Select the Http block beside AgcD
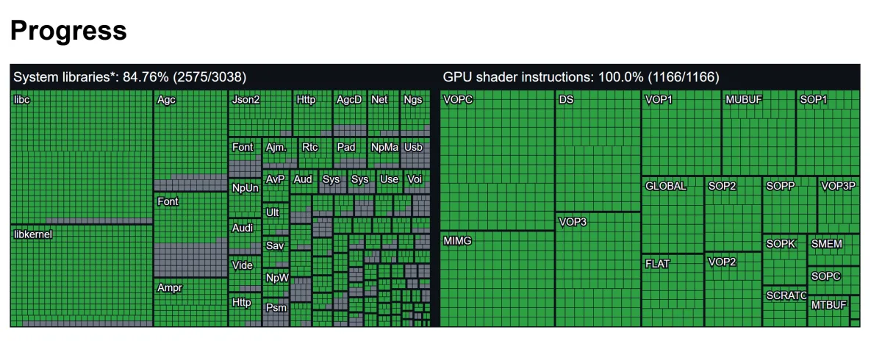Screen dimensions: 882x341 pyautogui.click(x=312, y=114)
